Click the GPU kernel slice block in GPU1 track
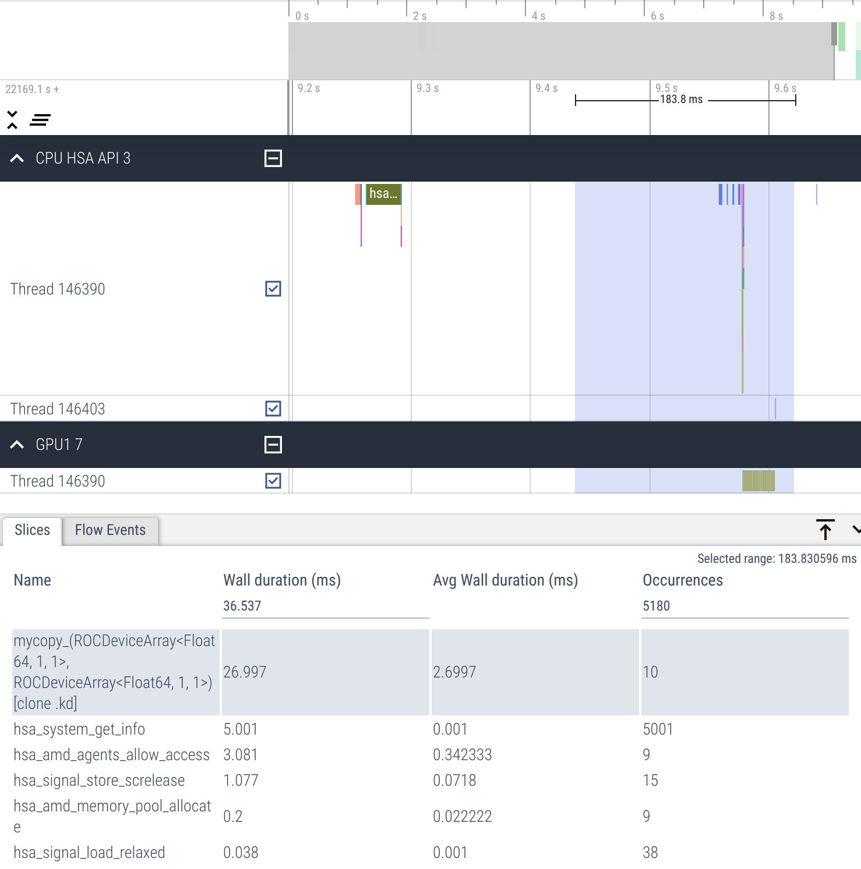861x869 pixels. click(x=758, y=481)
